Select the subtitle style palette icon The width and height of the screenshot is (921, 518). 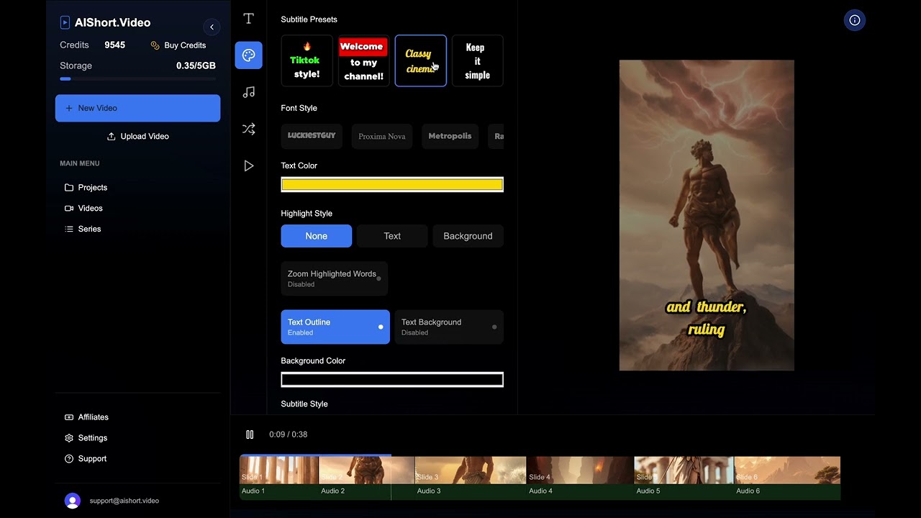click(248, 55)
